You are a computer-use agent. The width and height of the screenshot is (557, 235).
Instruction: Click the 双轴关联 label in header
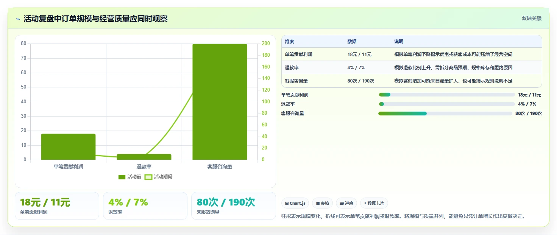click(532, 18)
